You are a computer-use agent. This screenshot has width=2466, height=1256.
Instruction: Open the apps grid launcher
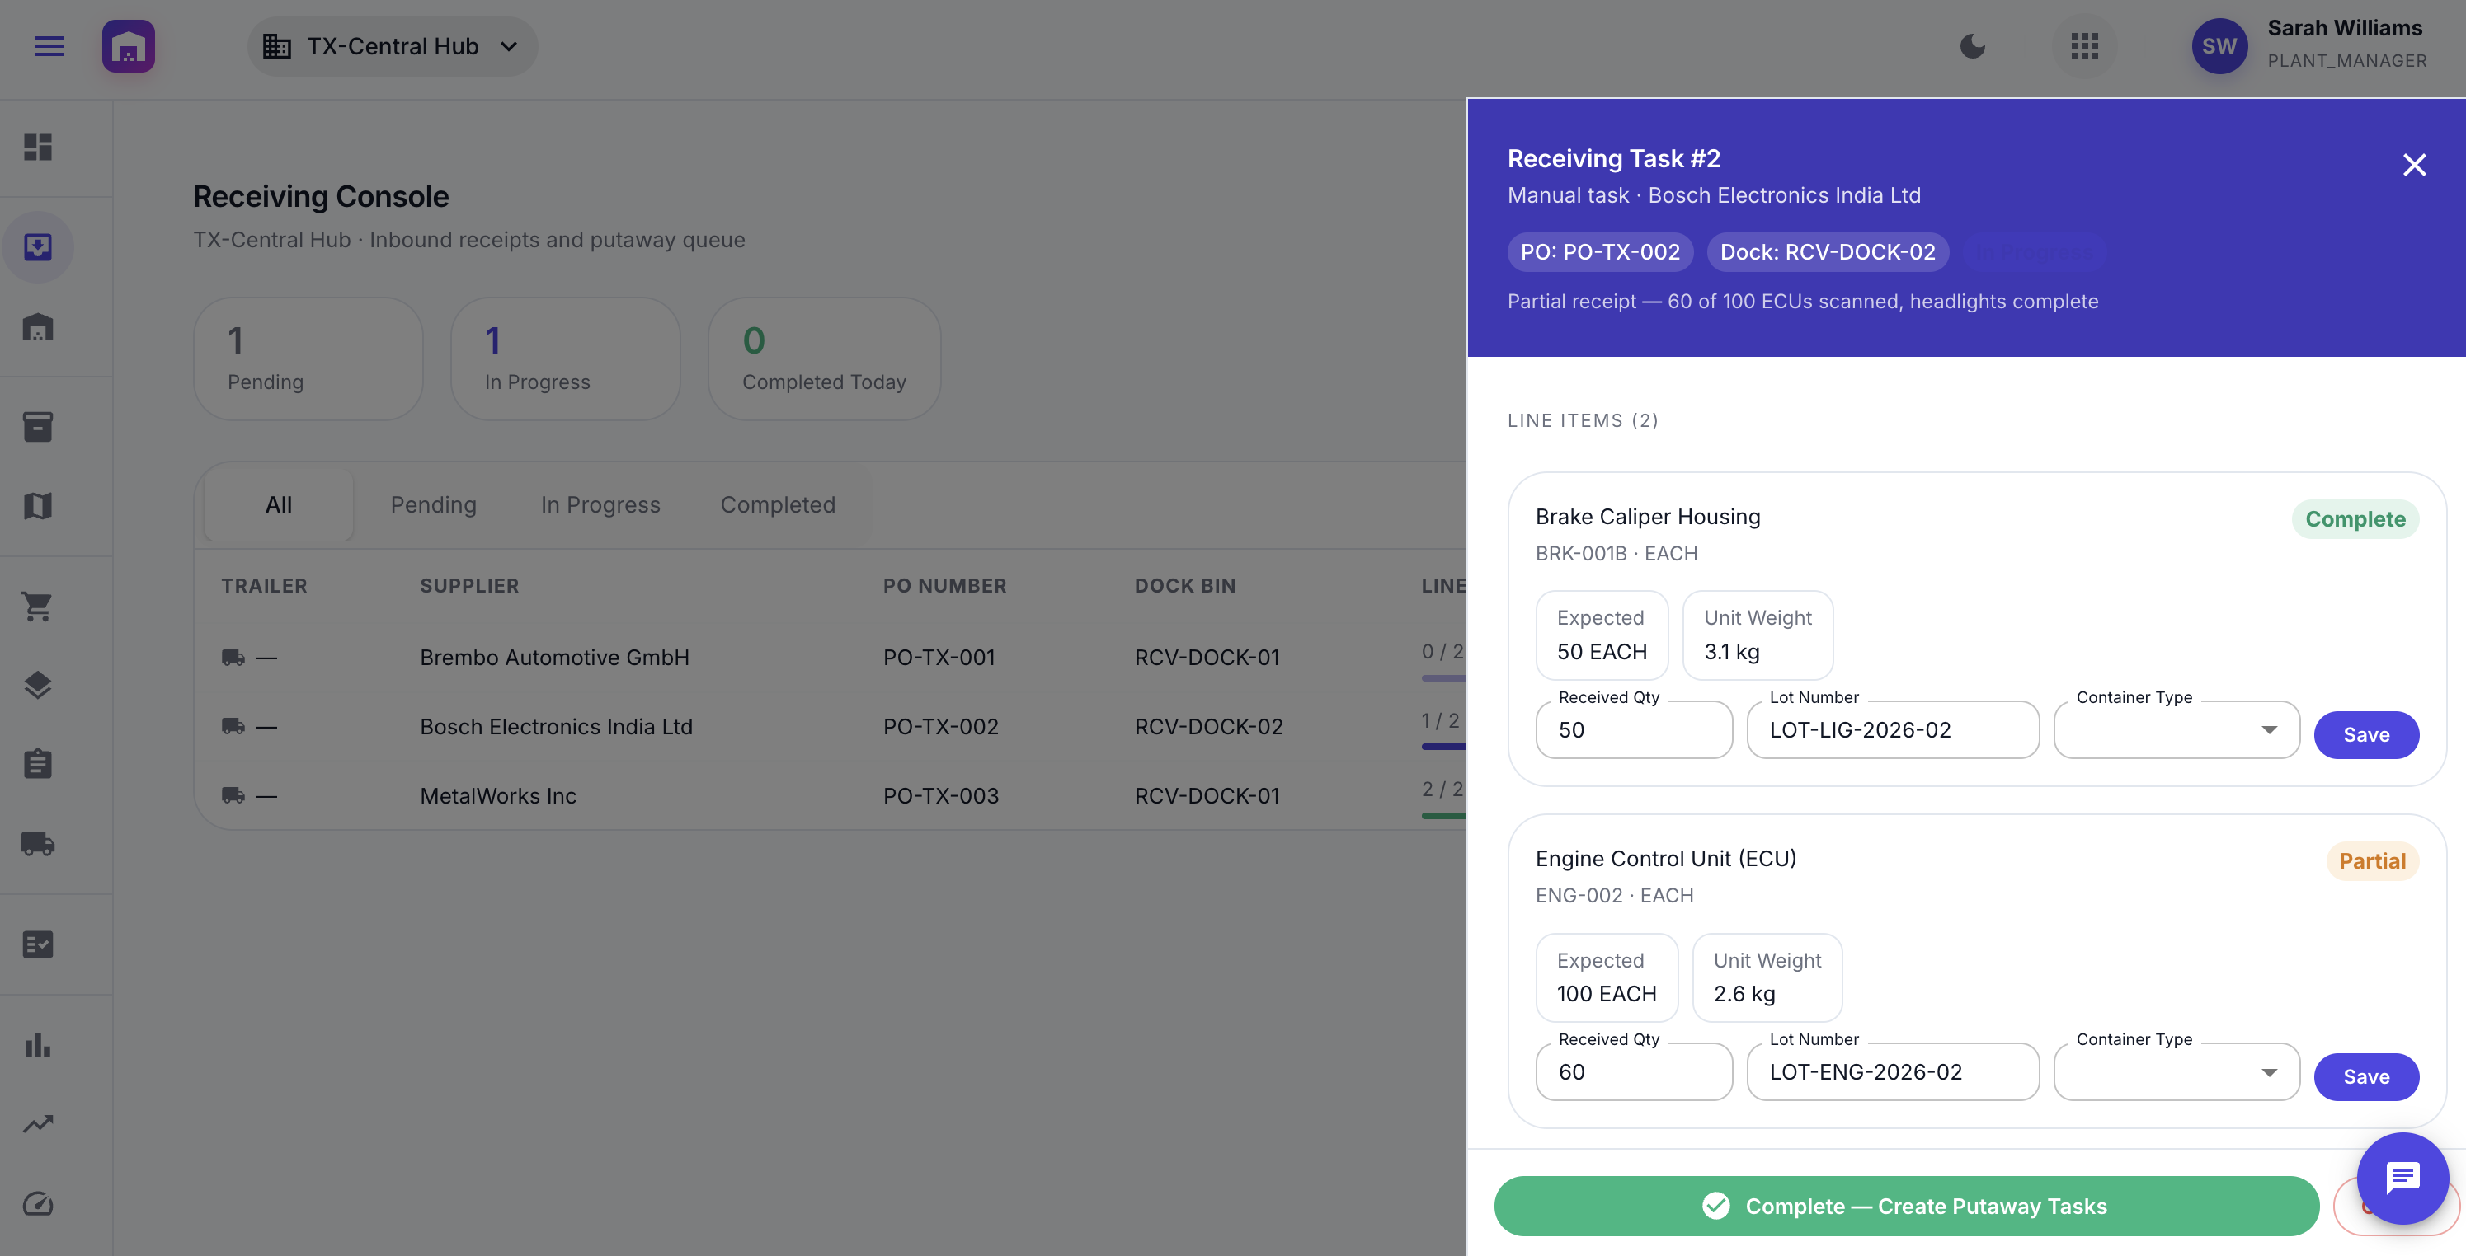pyautogui.click(x=2084, y=46)
